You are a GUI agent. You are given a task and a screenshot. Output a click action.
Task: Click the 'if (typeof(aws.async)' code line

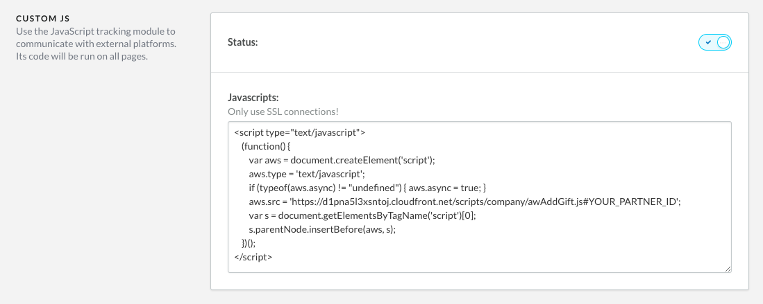click(368, 188)
